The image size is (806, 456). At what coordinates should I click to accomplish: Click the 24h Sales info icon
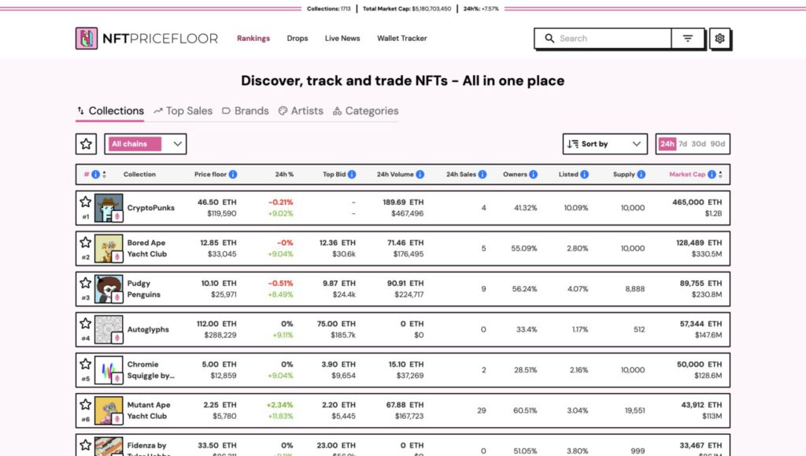[x=482, y=174]
